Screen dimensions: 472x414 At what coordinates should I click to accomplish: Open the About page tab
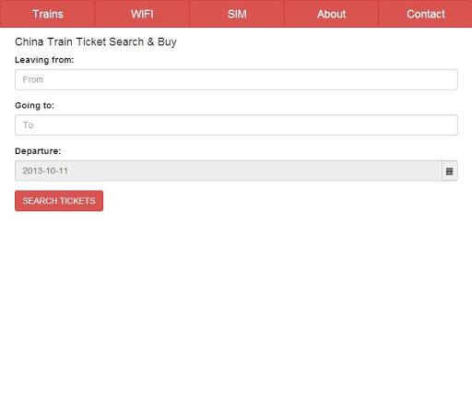[331, 14]
